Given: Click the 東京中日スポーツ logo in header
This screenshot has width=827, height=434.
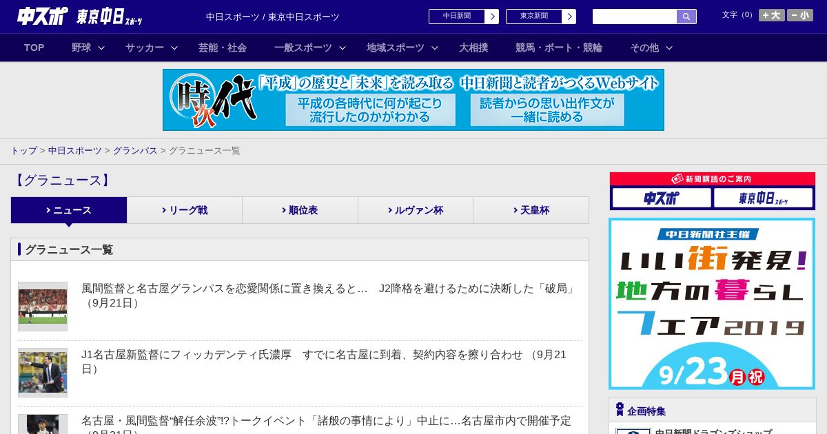Looking at the screenshot, I should pos(110,17).
